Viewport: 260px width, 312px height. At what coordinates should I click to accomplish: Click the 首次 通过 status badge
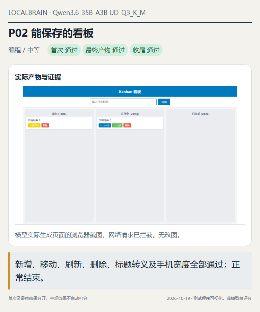click(x=64, y=50)
